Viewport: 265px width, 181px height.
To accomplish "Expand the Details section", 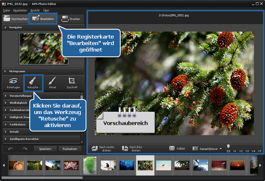I will tap(42, 132).
